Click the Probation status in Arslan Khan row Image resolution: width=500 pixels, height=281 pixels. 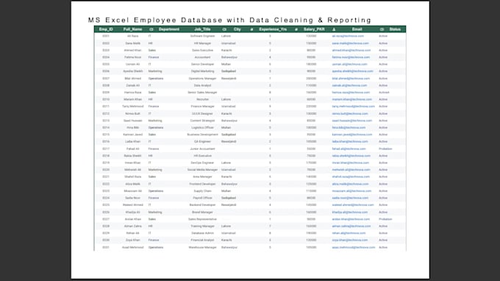click(x=385, y=219)
